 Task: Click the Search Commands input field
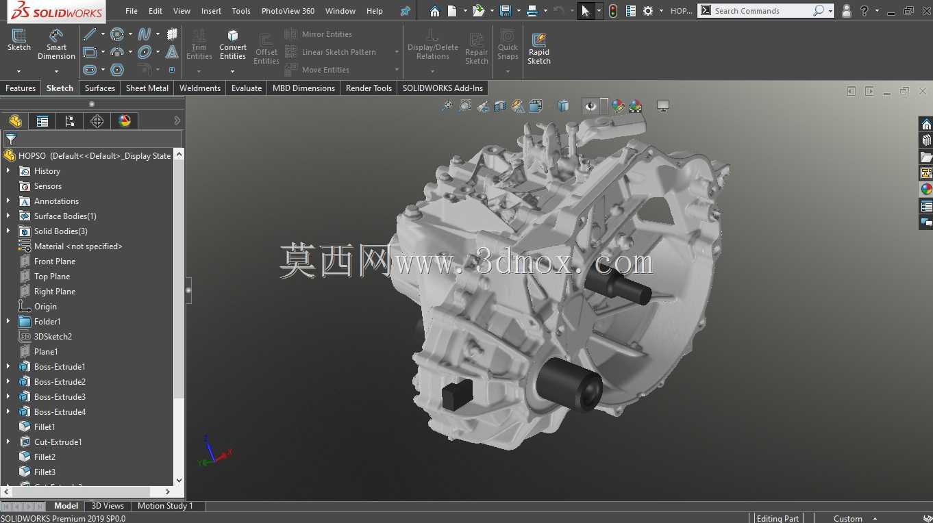click(762, 11)
